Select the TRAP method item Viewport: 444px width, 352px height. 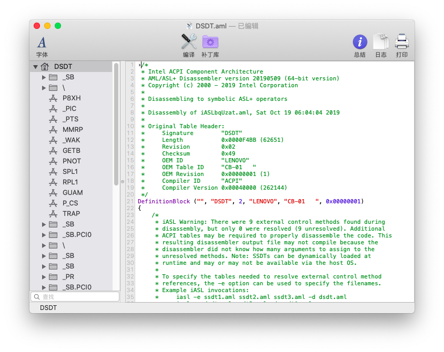(72, 214)
